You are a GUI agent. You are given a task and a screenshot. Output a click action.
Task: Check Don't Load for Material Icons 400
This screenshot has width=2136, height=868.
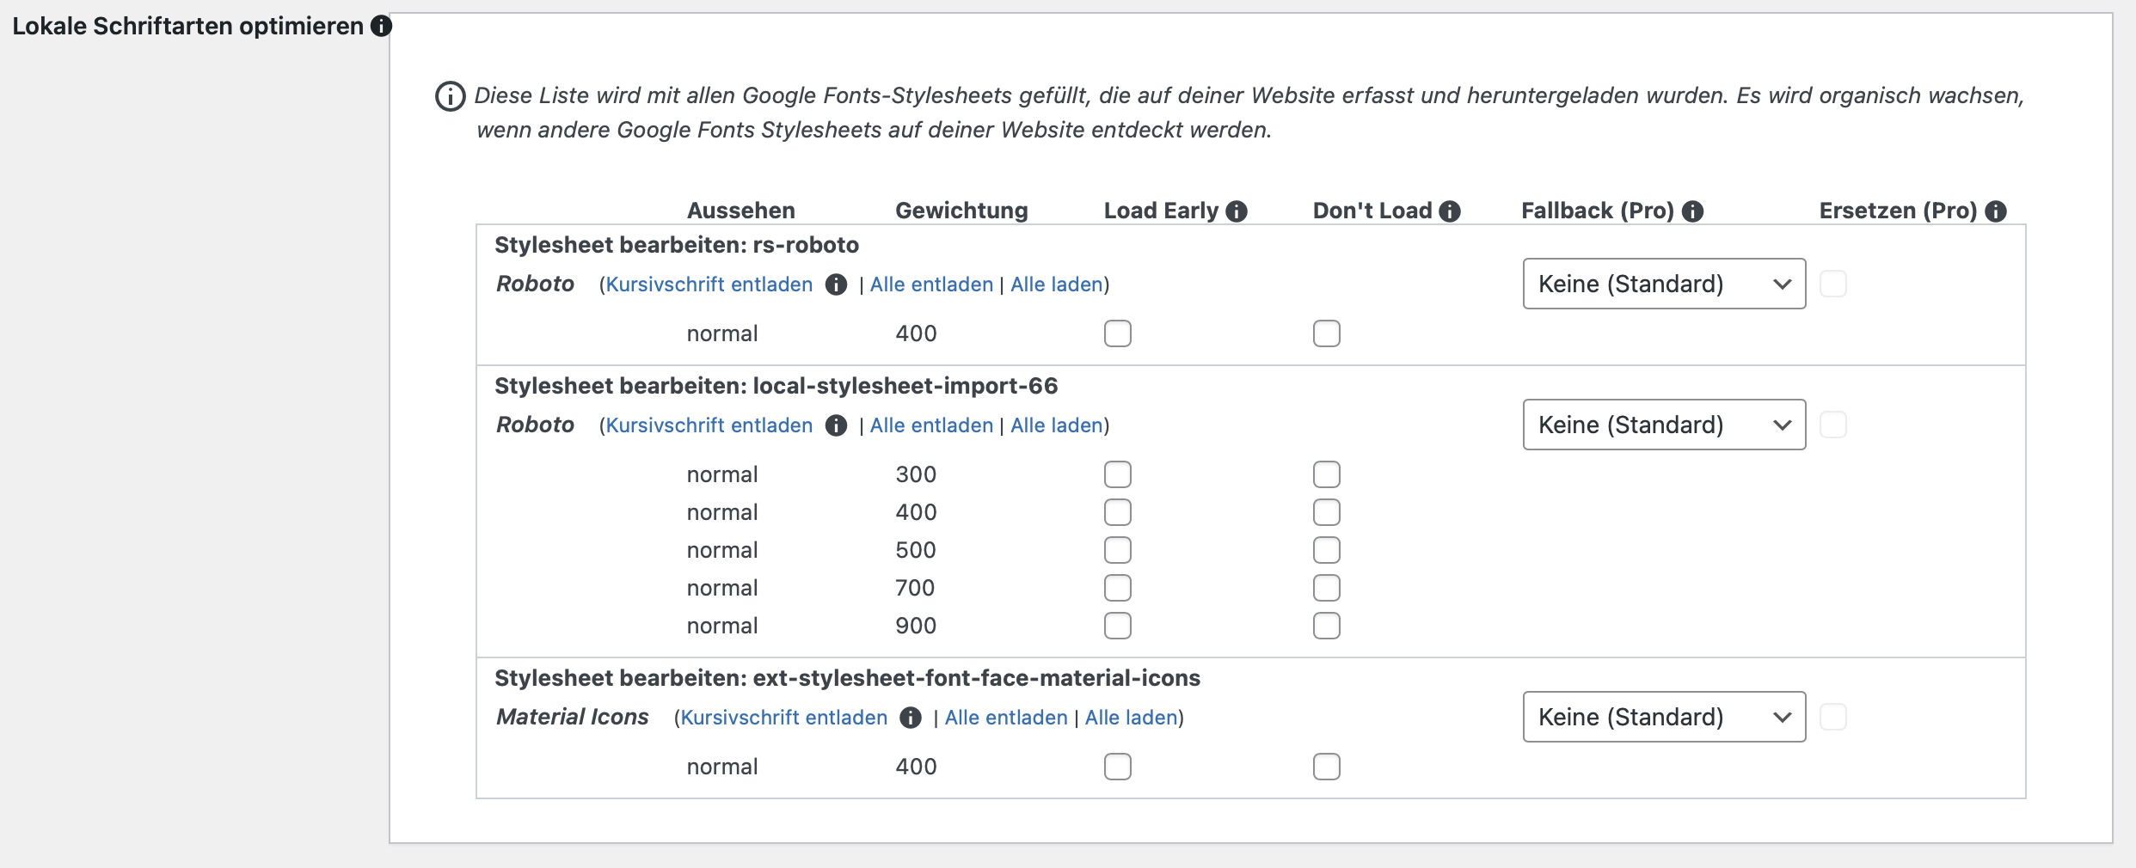click(x=1327, y=767)
